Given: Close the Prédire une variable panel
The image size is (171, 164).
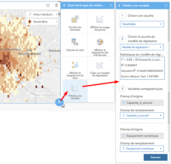Looking at the screenshot, I should click(x=166, y=5).
